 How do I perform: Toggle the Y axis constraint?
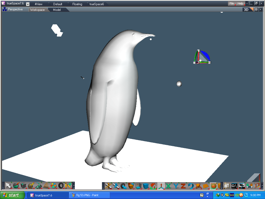(176, 185)
